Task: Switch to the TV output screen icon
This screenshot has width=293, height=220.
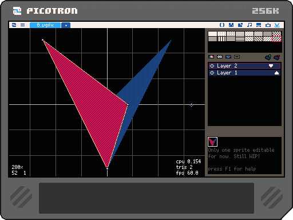Action: point(268,25)
